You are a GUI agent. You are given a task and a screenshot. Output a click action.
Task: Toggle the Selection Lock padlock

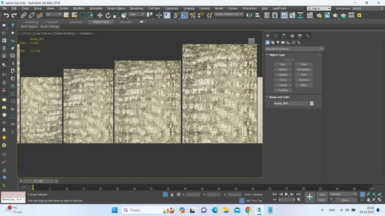pos(172,194)
